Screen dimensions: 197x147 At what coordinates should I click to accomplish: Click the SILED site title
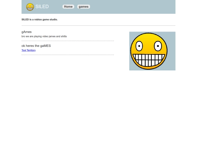[42, 7]
